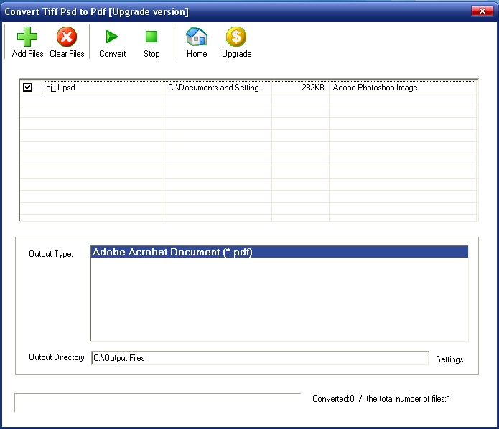Click the Converted:0 status text
The width and height of the screenshot is (499, 429).
(x=333, y=399)
